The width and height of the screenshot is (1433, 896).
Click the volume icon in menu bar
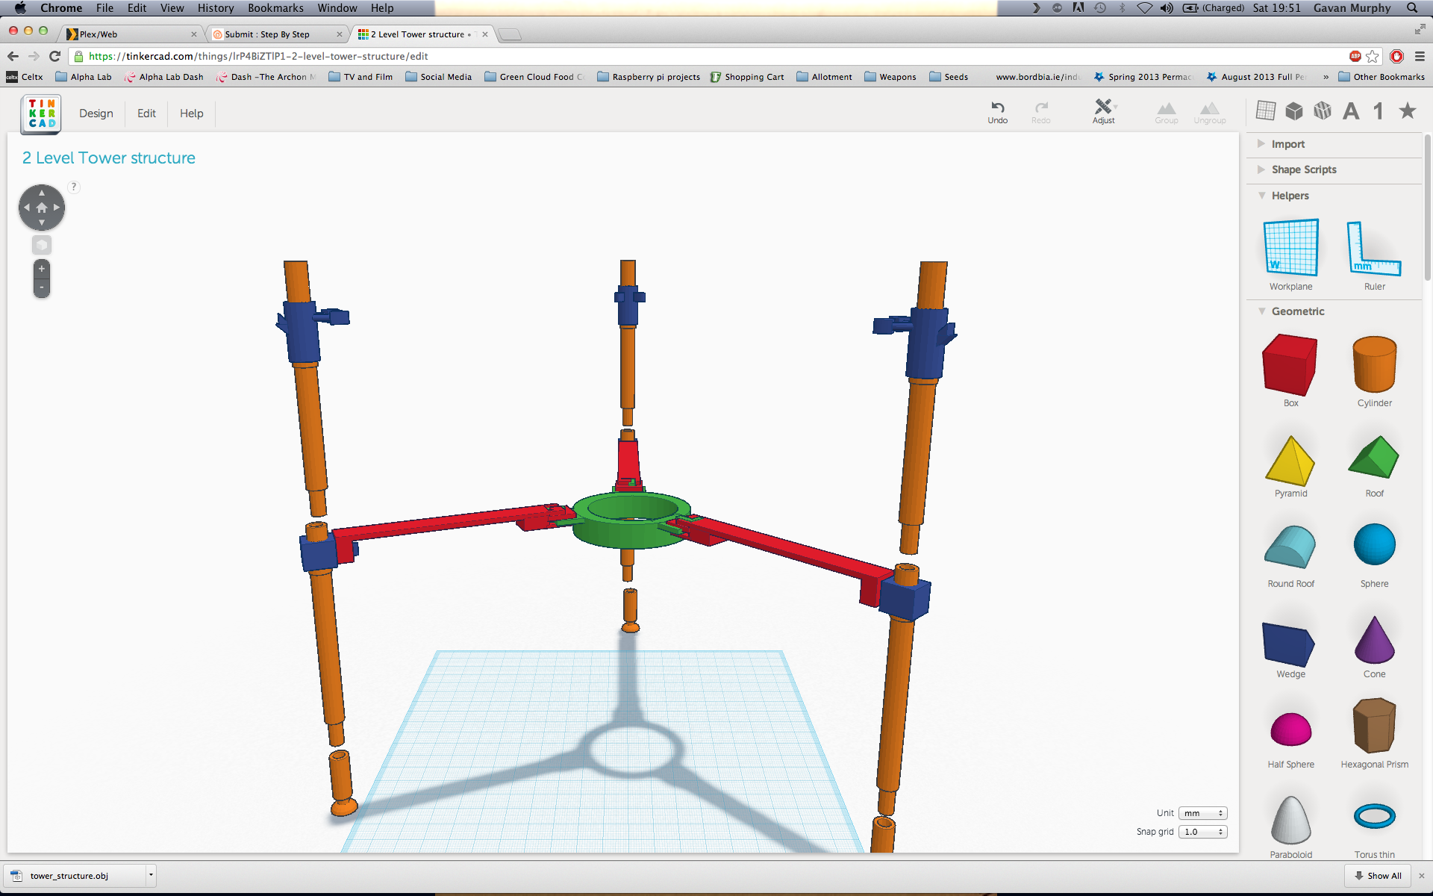tap(1167, 8)
